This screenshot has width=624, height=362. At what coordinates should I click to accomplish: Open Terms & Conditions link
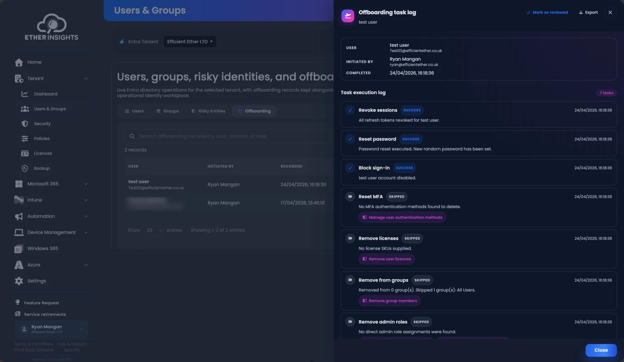coord(34,344)
